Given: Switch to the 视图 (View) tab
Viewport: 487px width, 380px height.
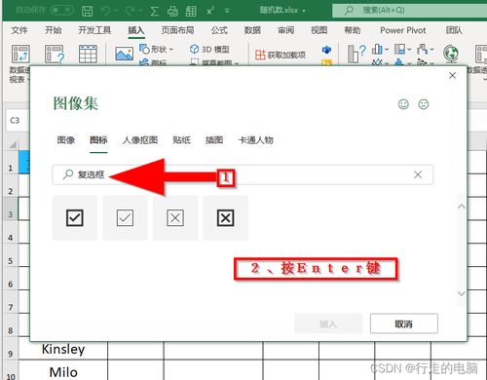Looking at the screenshot, I should [x=319, y=30].
